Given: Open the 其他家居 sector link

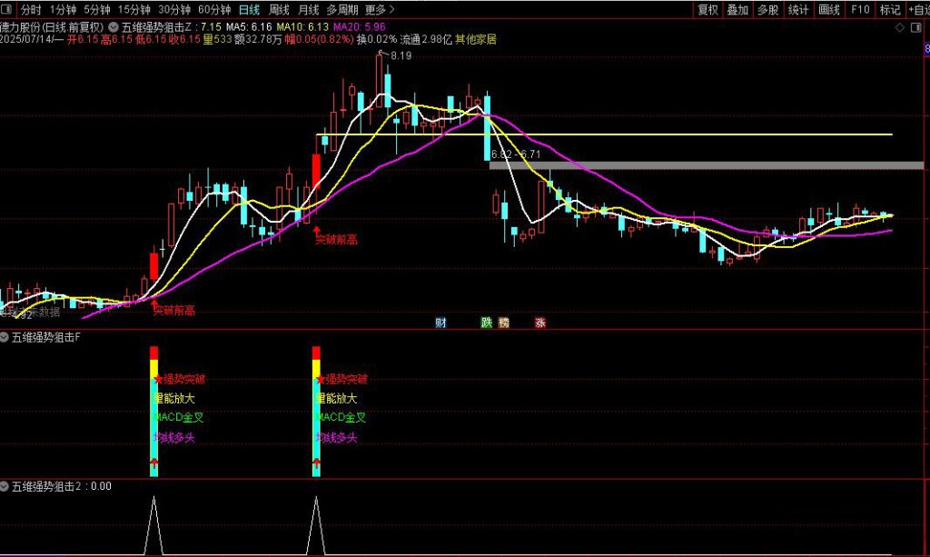Looking at the screenshot, I should coord(476,40).
